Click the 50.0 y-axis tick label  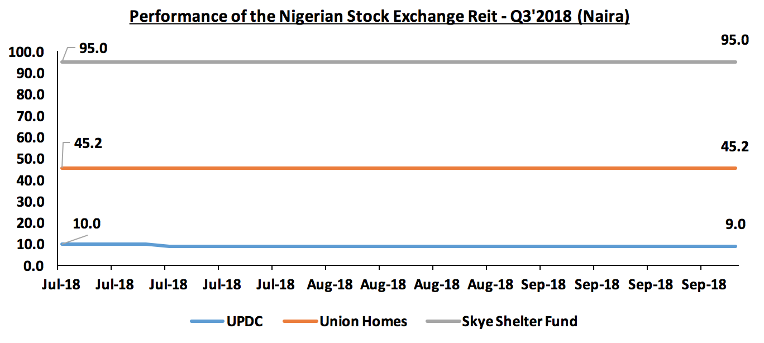point(30,159)
